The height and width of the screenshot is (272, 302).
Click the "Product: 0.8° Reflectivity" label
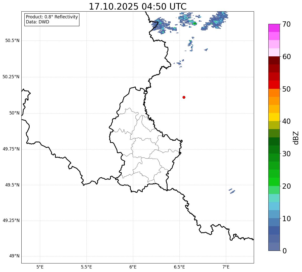(x=52, y=17)
